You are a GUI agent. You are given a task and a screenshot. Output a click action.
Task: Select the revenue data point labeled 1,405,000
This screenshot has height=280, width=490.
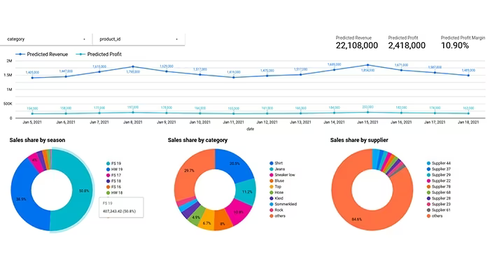point(32,78)
